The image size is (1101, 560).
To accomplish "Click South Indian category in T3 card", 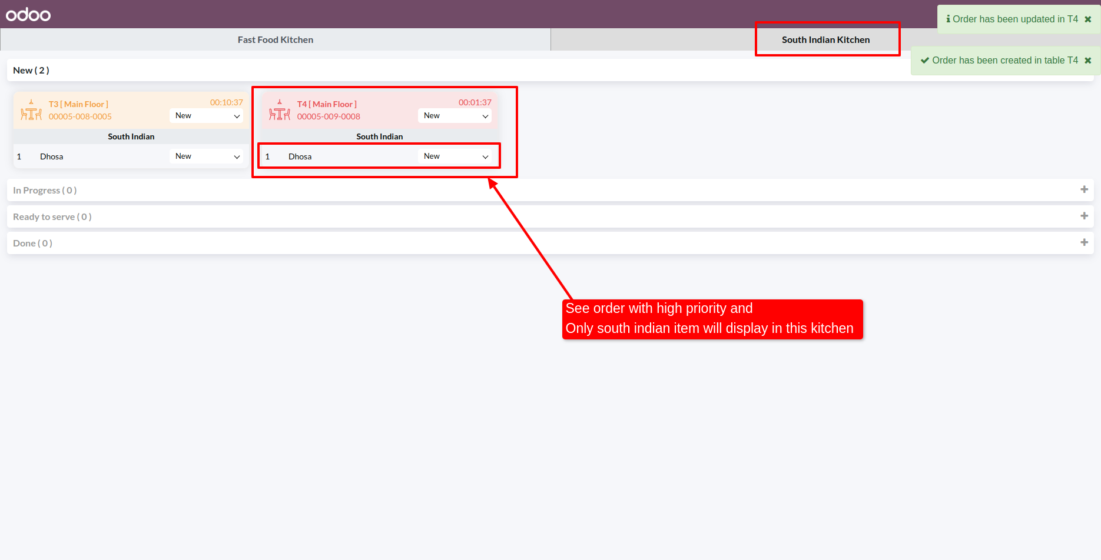I will pyautogui.click(x=131, y=136).
